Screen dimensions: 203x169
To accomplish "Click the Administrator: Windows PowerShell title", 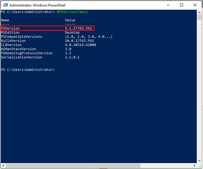I will (37, 5).
